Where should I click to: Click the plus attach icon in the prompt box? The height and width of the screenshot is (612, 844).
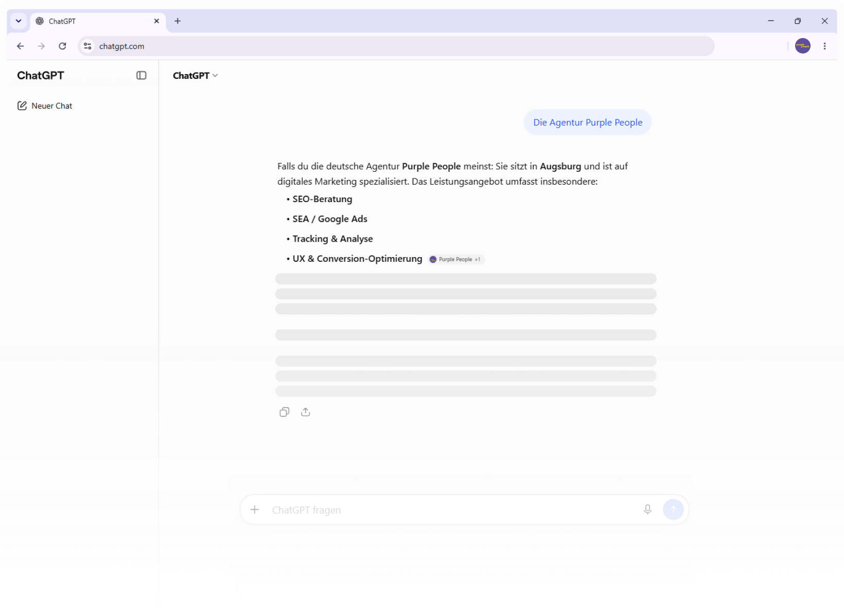(255, 510)
